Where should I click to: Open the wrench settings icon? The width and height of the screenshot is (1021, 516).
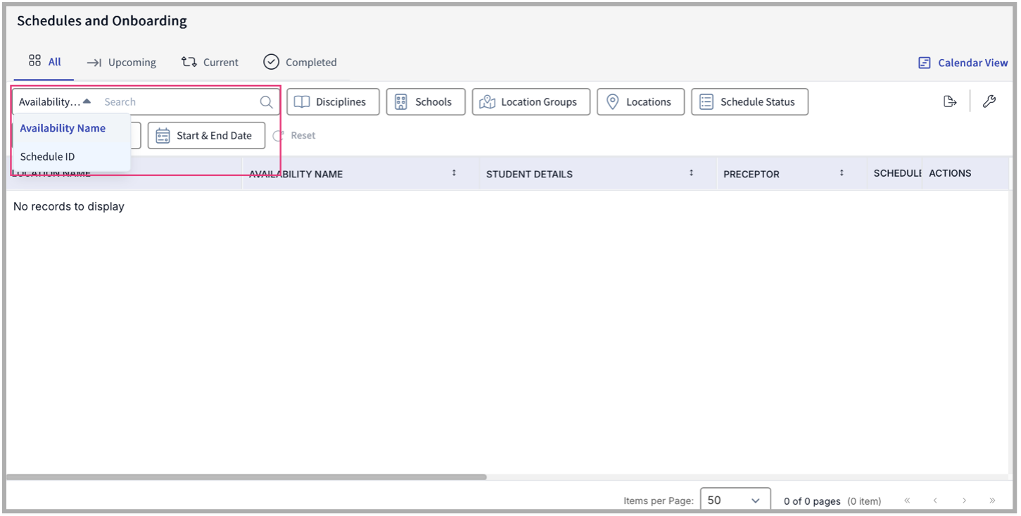tap(989, 101)
